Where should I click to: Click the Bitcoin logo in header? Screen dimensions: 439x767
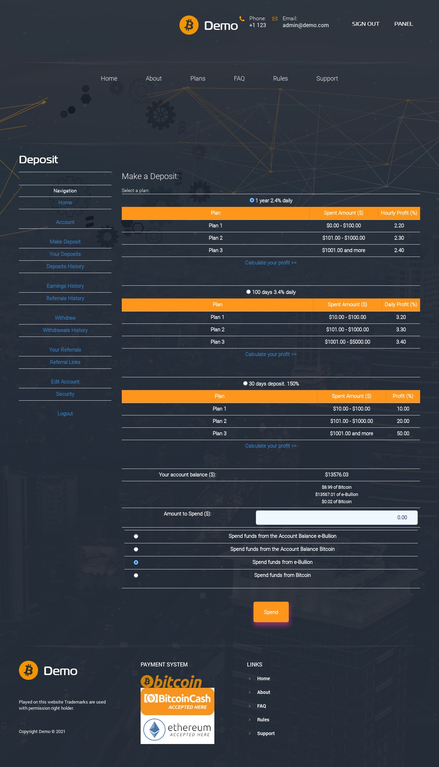point(189,25)
